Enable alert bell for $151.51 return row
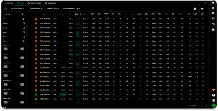 (x=36, y=23)
